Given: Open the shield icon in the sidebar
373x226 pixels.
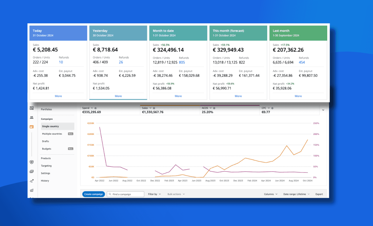Looking at the screenshot, I should [31, 162].
